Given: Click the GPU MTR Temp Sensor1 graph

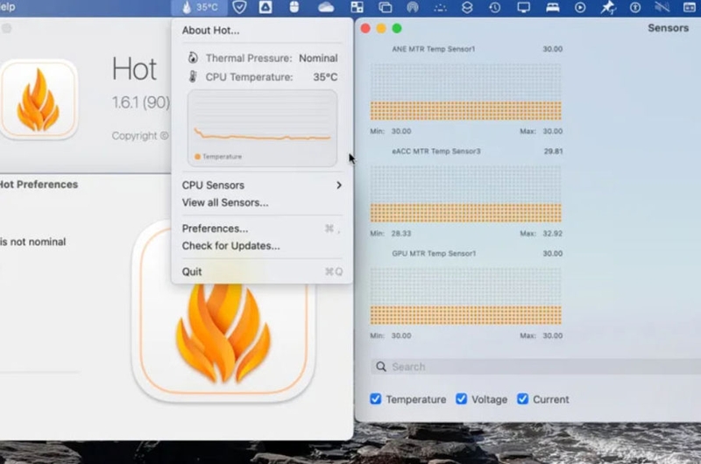Looking at the screenshot, I should (x=466, y=296).
